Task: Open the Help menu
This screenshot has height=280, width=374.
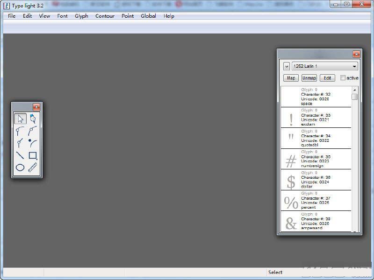Action: (169, 16)
